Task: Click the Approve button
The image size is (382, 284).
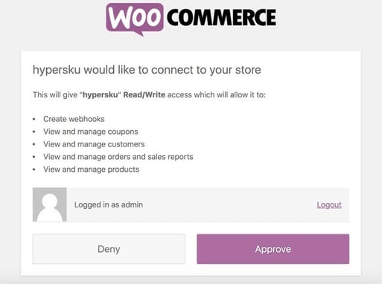Action: (x=273, y=249)
